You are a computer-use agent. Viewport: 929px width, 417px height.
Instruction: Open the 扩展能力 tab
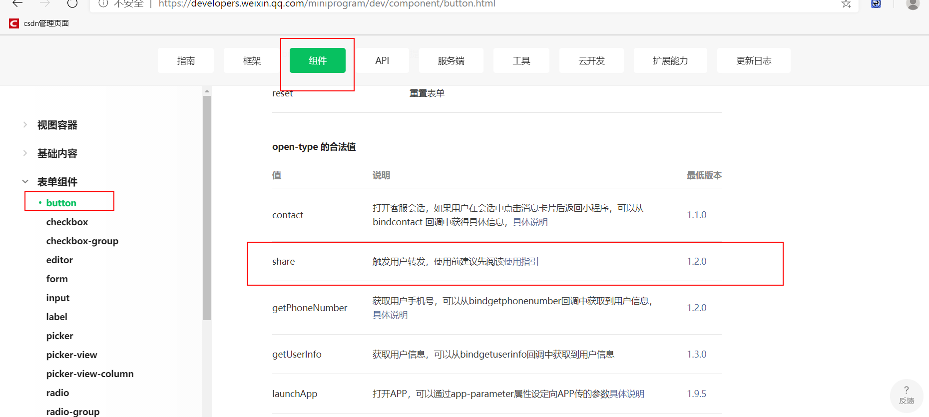670,60
